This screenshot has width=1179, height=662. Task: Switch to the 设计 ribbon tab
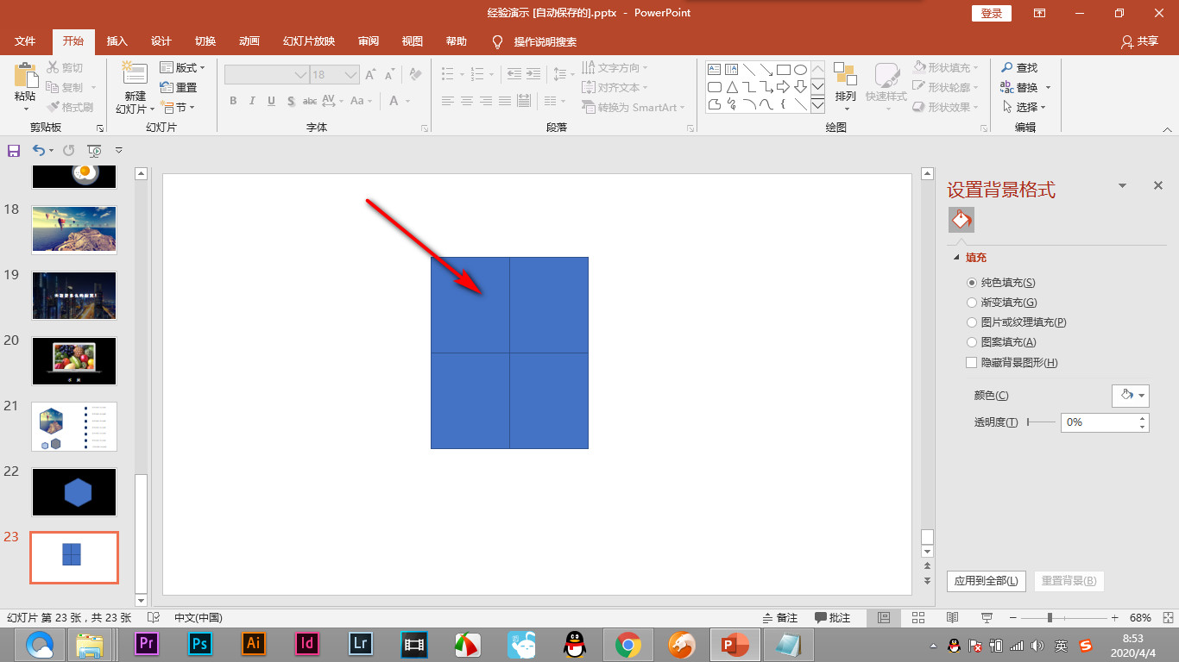point(161,41)
